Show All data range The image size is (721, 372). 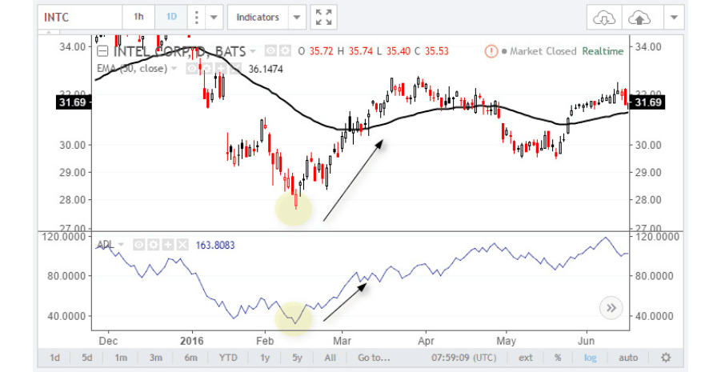(330, 358)
